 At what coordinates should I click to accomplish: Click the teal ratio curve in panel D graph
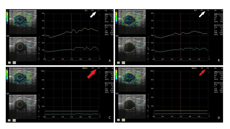181,113
